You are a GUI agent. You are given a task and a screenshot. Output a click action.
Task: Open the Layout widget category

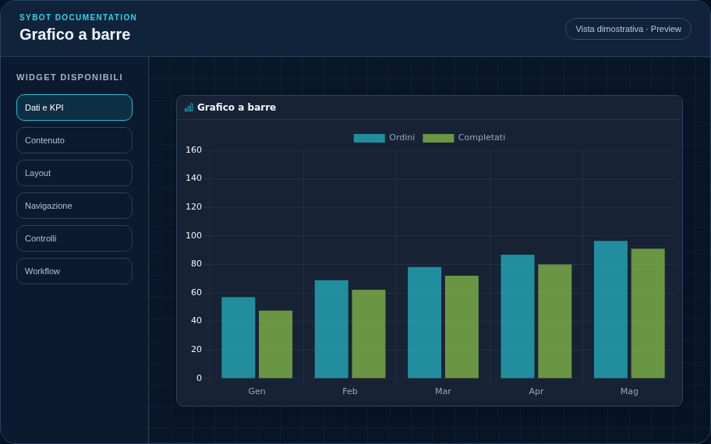74,173
